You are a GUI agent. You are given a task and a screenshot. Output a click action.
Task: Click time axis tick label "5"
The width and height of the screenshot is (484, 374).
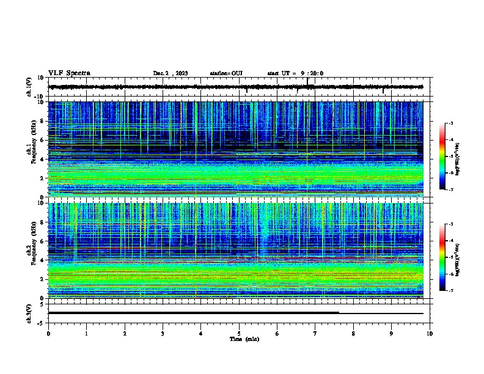tap(239, 334)
